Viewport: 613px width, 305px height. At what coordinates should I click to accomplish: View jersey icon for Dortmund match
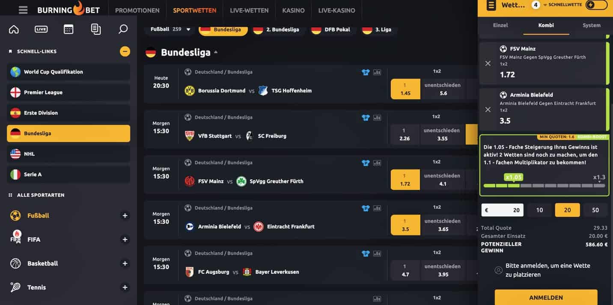(x=366, y=72)
